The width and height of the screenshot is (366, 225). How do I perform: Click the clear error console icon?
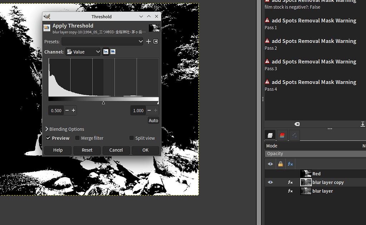pyautogui.click(x=297, y=124)
